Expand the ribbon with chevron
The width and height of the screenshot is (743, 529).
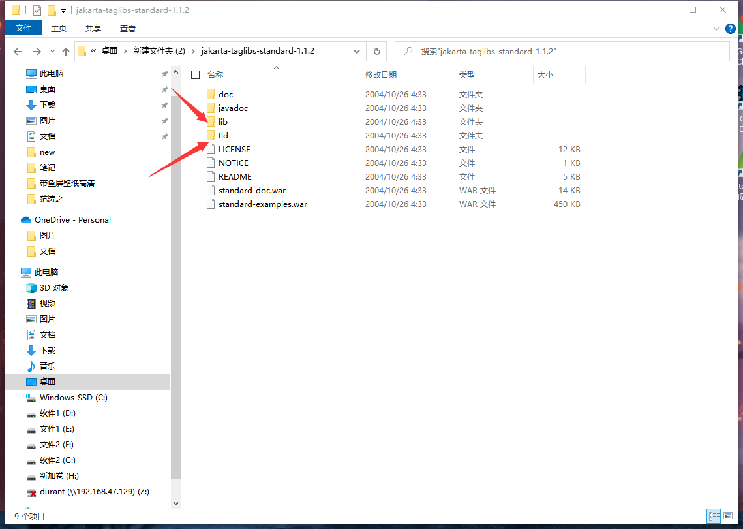pos(716,29)
